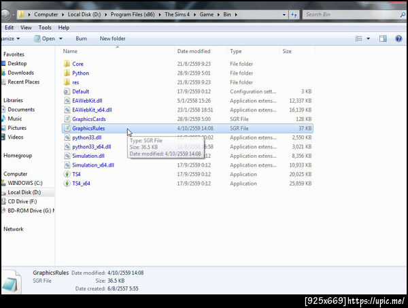This screenshot has height=308, width=408.
Task: Navigate to Program Files (x86) breadcrumb
Action: pyautogui.click(x=133, y=14)
